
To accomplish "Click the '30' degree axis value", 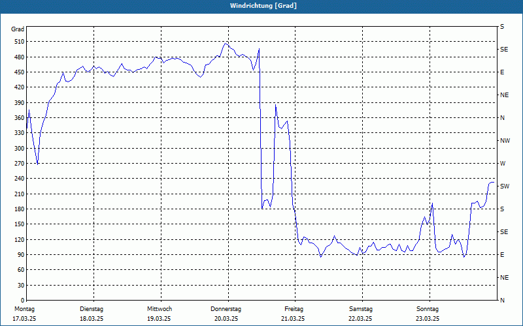I will coord(21,285).
